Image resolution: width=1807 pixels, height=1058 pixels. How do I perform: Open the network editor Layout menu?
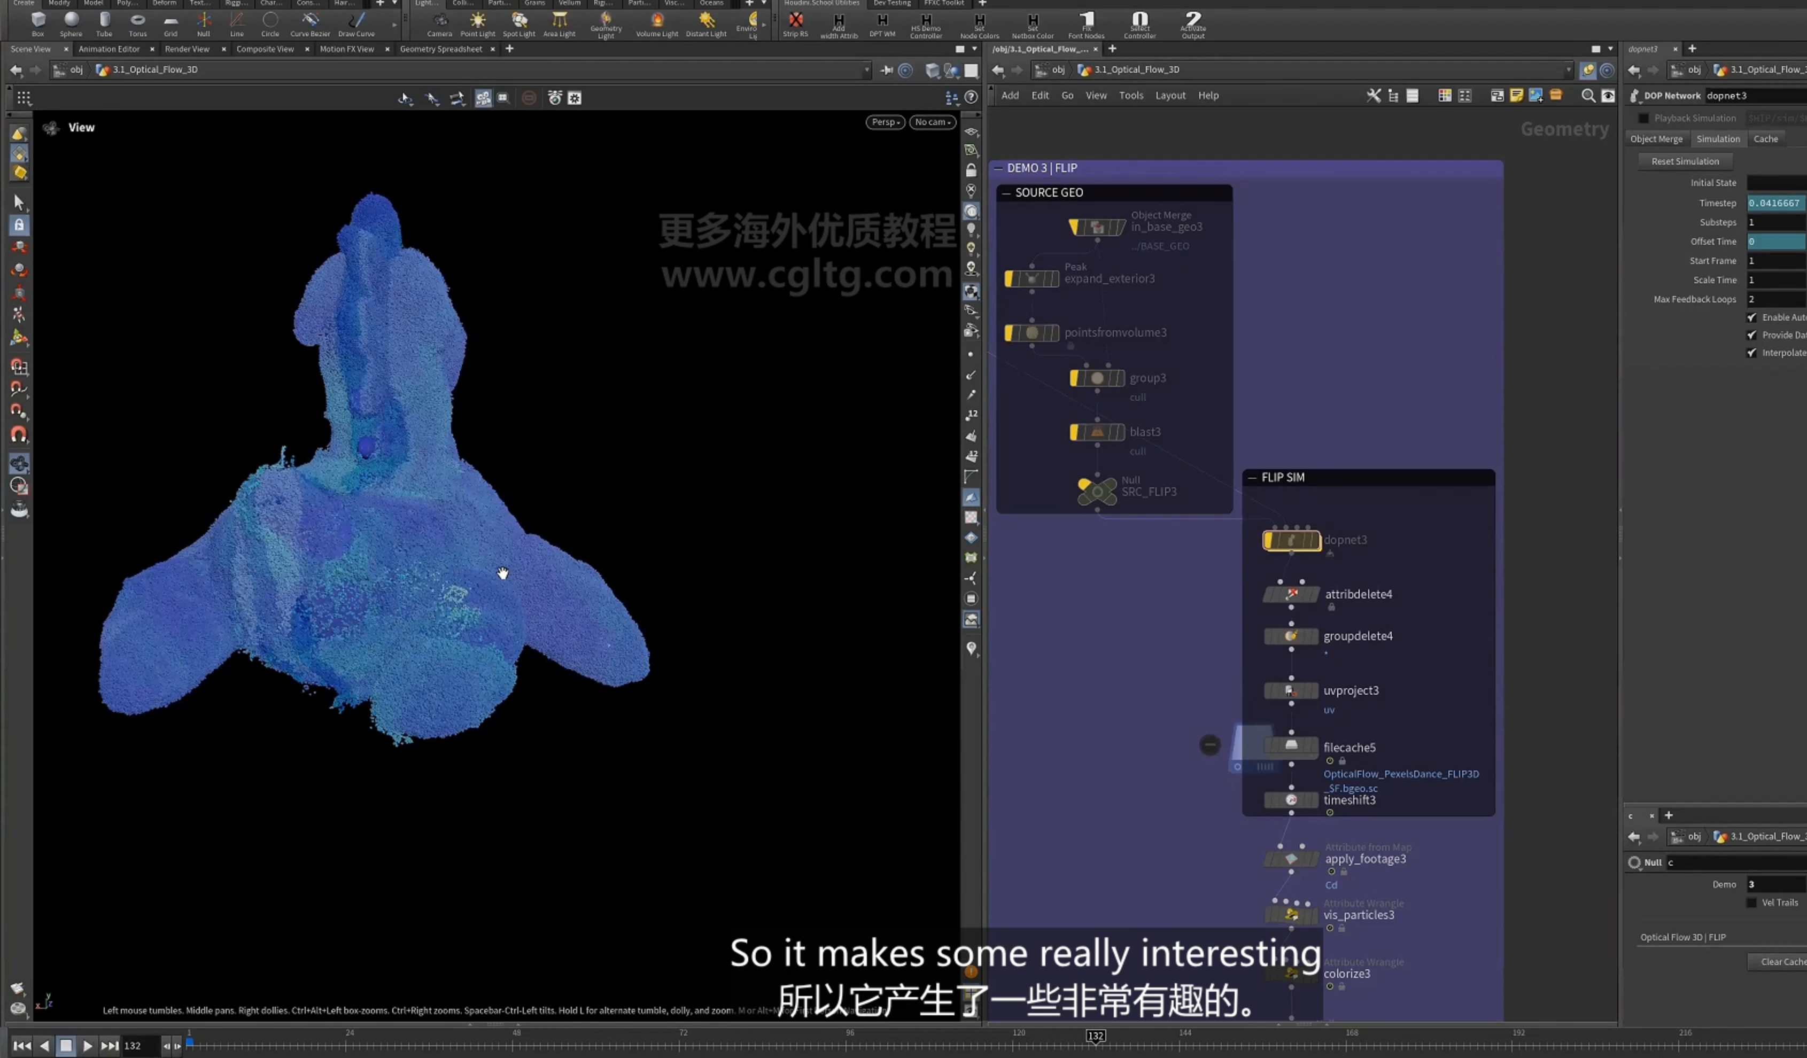click(1170, 95)
